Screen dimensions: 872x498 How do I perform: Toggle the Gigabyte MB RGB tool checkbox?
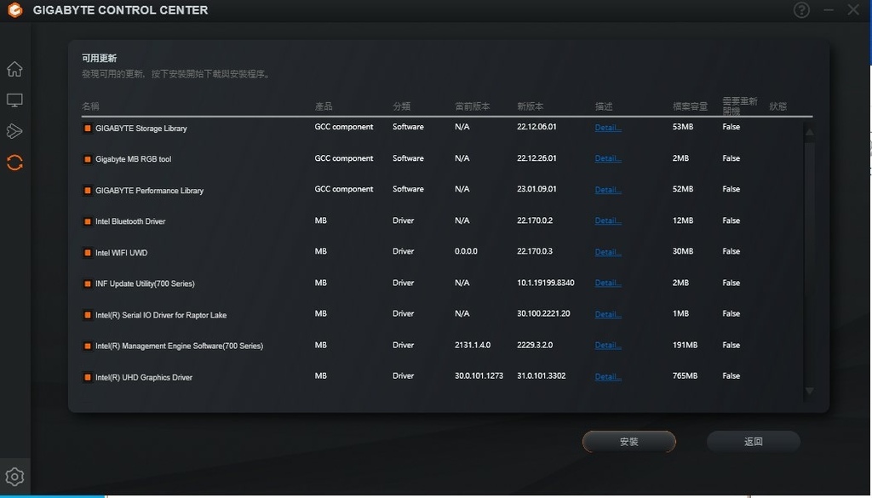(x=88, y=159)
